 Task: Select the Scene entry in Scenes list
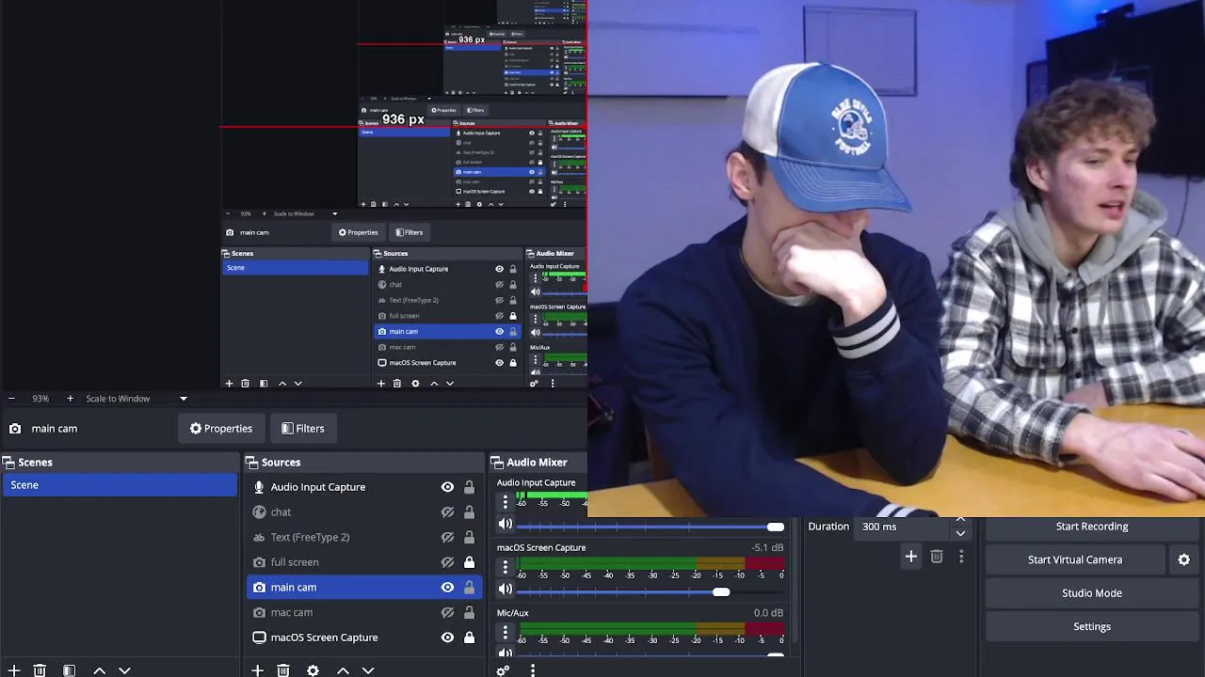pos(120,485)
